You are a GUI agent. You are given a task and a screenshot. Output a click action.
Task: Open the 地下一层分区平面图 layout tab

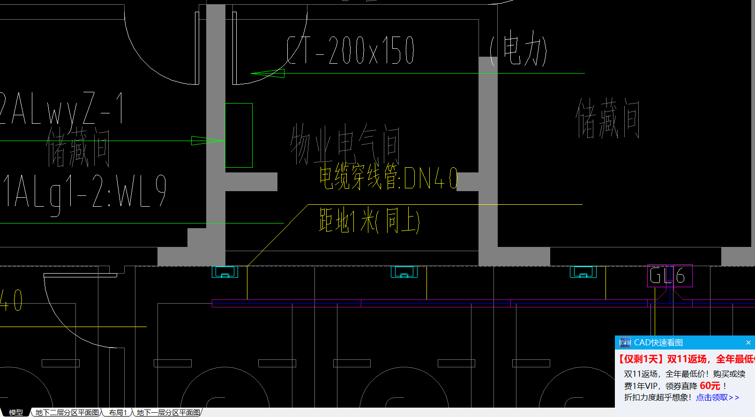coord(169,412)
